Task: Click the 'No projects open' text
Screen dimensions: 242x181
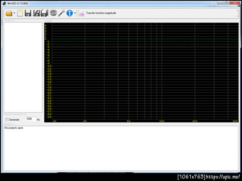Action: tap(14, 128)
